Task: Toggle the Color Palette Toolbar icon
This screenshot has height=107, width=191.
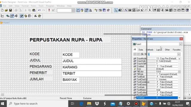Action: click(26, 16)
